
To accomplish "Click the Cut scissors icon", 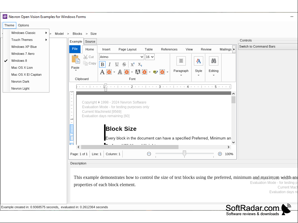I will (85, 57).
